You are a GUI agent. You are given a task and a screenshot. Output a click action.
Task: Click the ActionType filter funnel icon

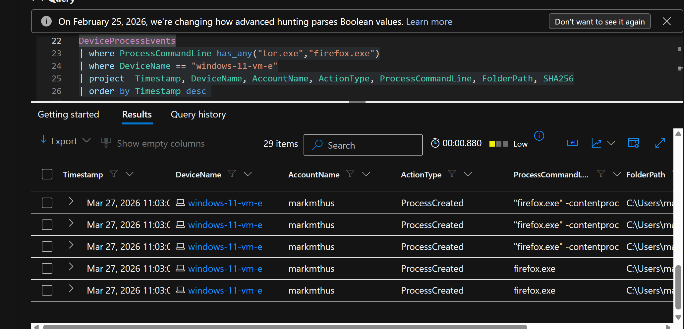pos(452,174)
